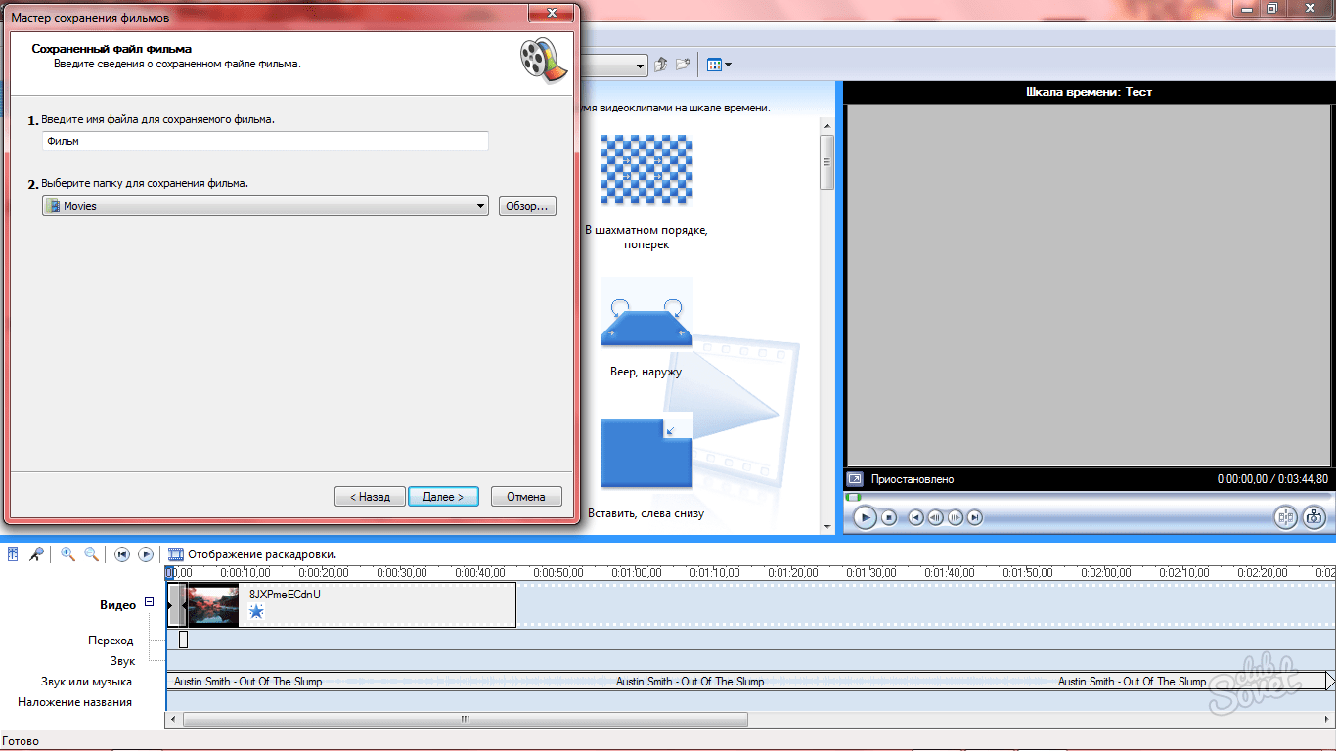Click the movie file name field
This screenshot has width=1336, height=751.
[x=265, y=141]
